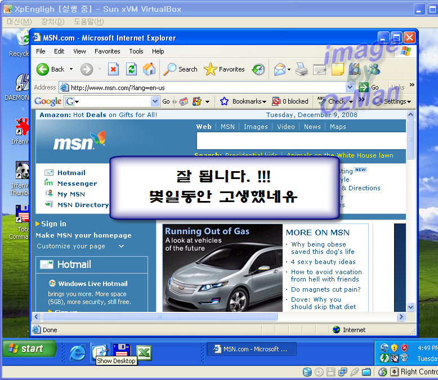Open Google toolbar Settings
This screenshot has height=380, width=438.
(392, 101)
